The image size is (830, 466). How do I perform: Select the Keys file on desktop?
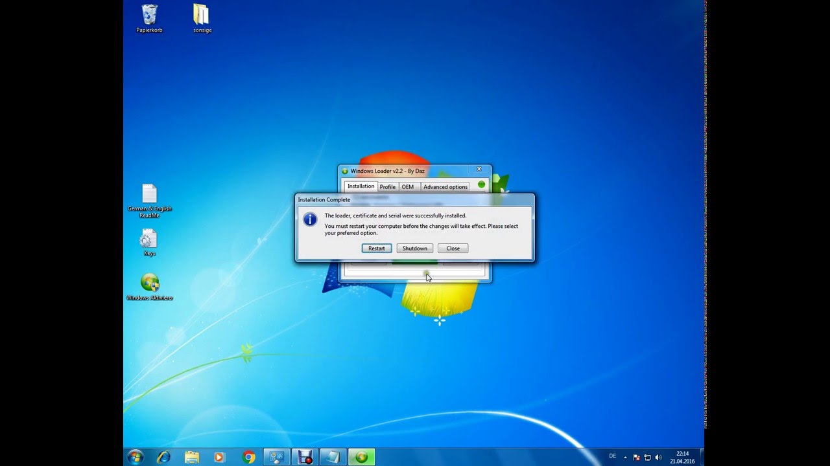coord(149,243)
